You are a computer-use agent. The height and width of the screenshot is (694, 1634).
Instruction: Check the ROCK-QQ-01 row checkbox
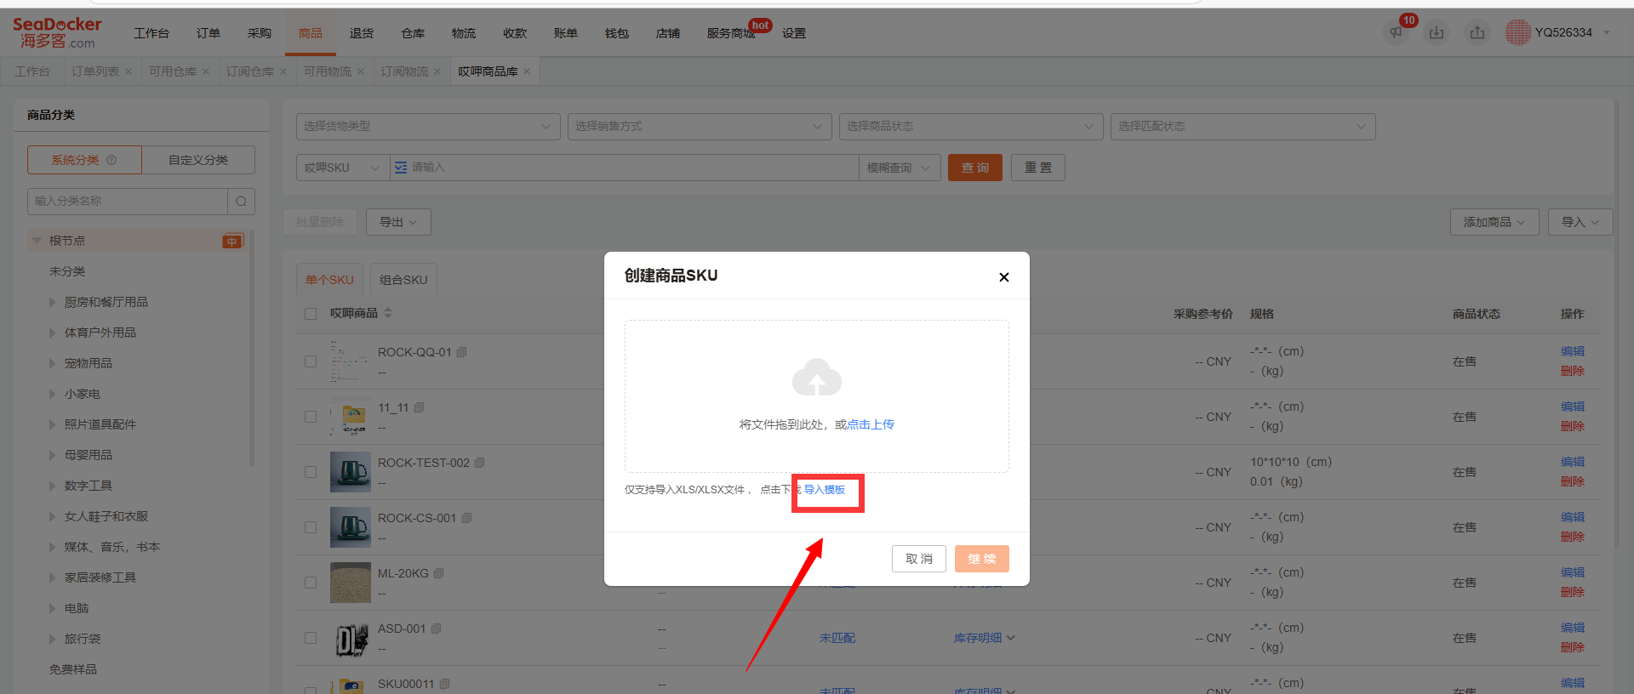pos(311,361)
